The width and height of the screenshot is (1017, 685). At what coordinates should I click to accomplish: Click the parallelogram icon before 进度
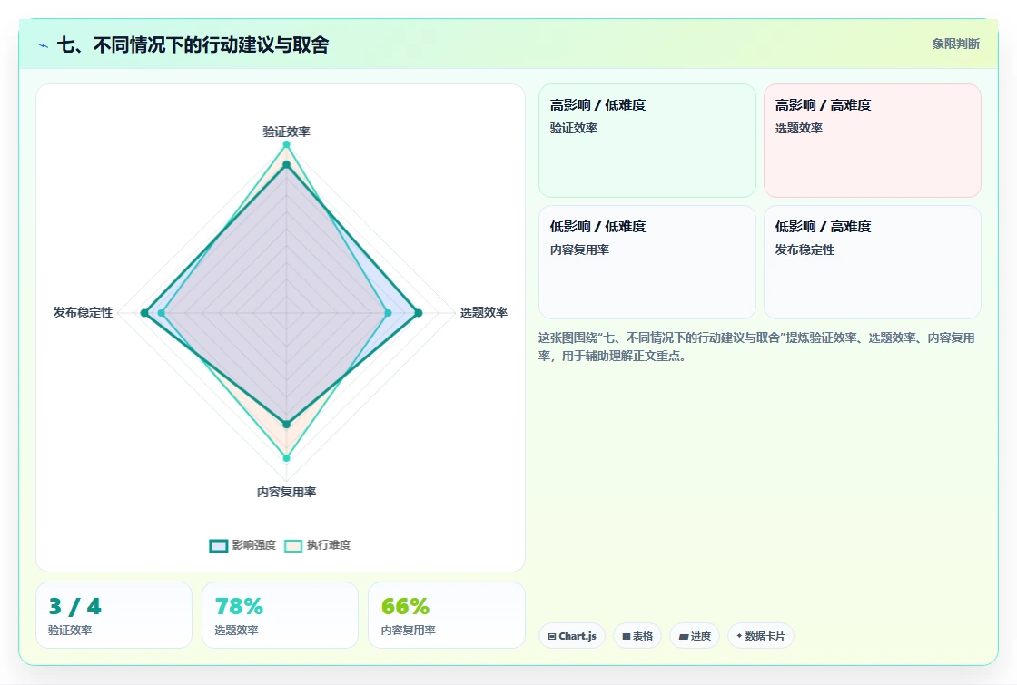(684, 636)
